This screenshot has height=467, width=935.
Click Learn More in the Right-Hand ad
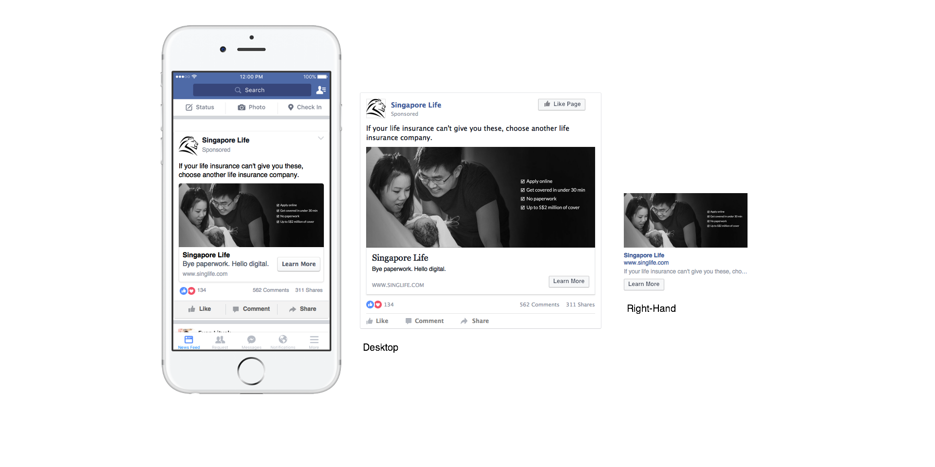pyautogui.click(x=644, y=284)
